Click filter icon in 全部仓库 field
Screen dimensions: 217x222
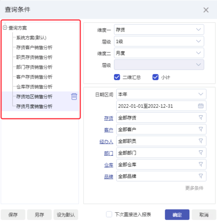201,164
